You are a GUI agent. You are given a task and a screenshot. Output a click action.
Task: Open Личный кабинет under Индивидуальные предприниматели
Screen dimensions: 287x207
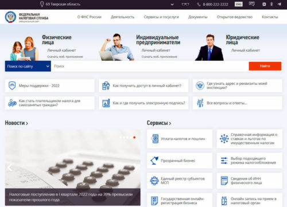tap(156, 50)
